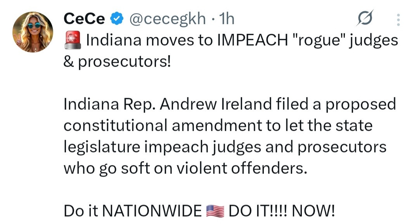Click the "& prosecutors!" line

pos(117,62)
